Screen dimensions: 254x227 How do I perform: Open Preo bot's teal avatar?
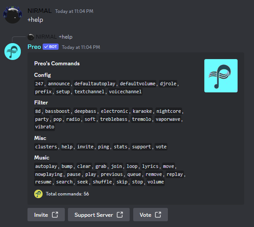coord(13,51)
